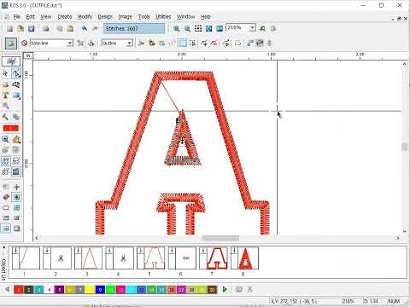This screenshot has width=410, height=307.
Task: Select object thumbnail 8 red triangle
Action: pyautogui.click(x=245, y=258)
